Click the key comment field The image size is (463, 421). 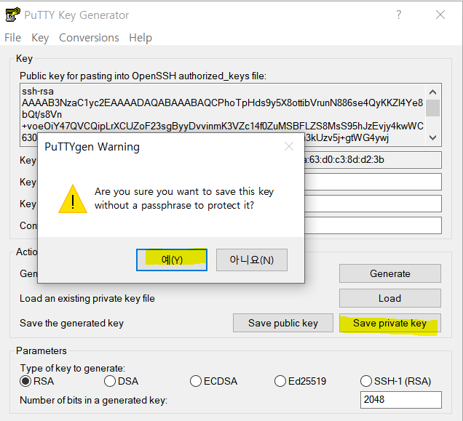coord(373,182)
